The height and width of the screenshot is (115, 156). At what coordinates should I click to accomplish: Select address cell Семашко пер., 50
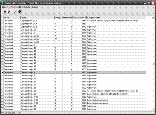pyautogui.click(x=37, y=75)
